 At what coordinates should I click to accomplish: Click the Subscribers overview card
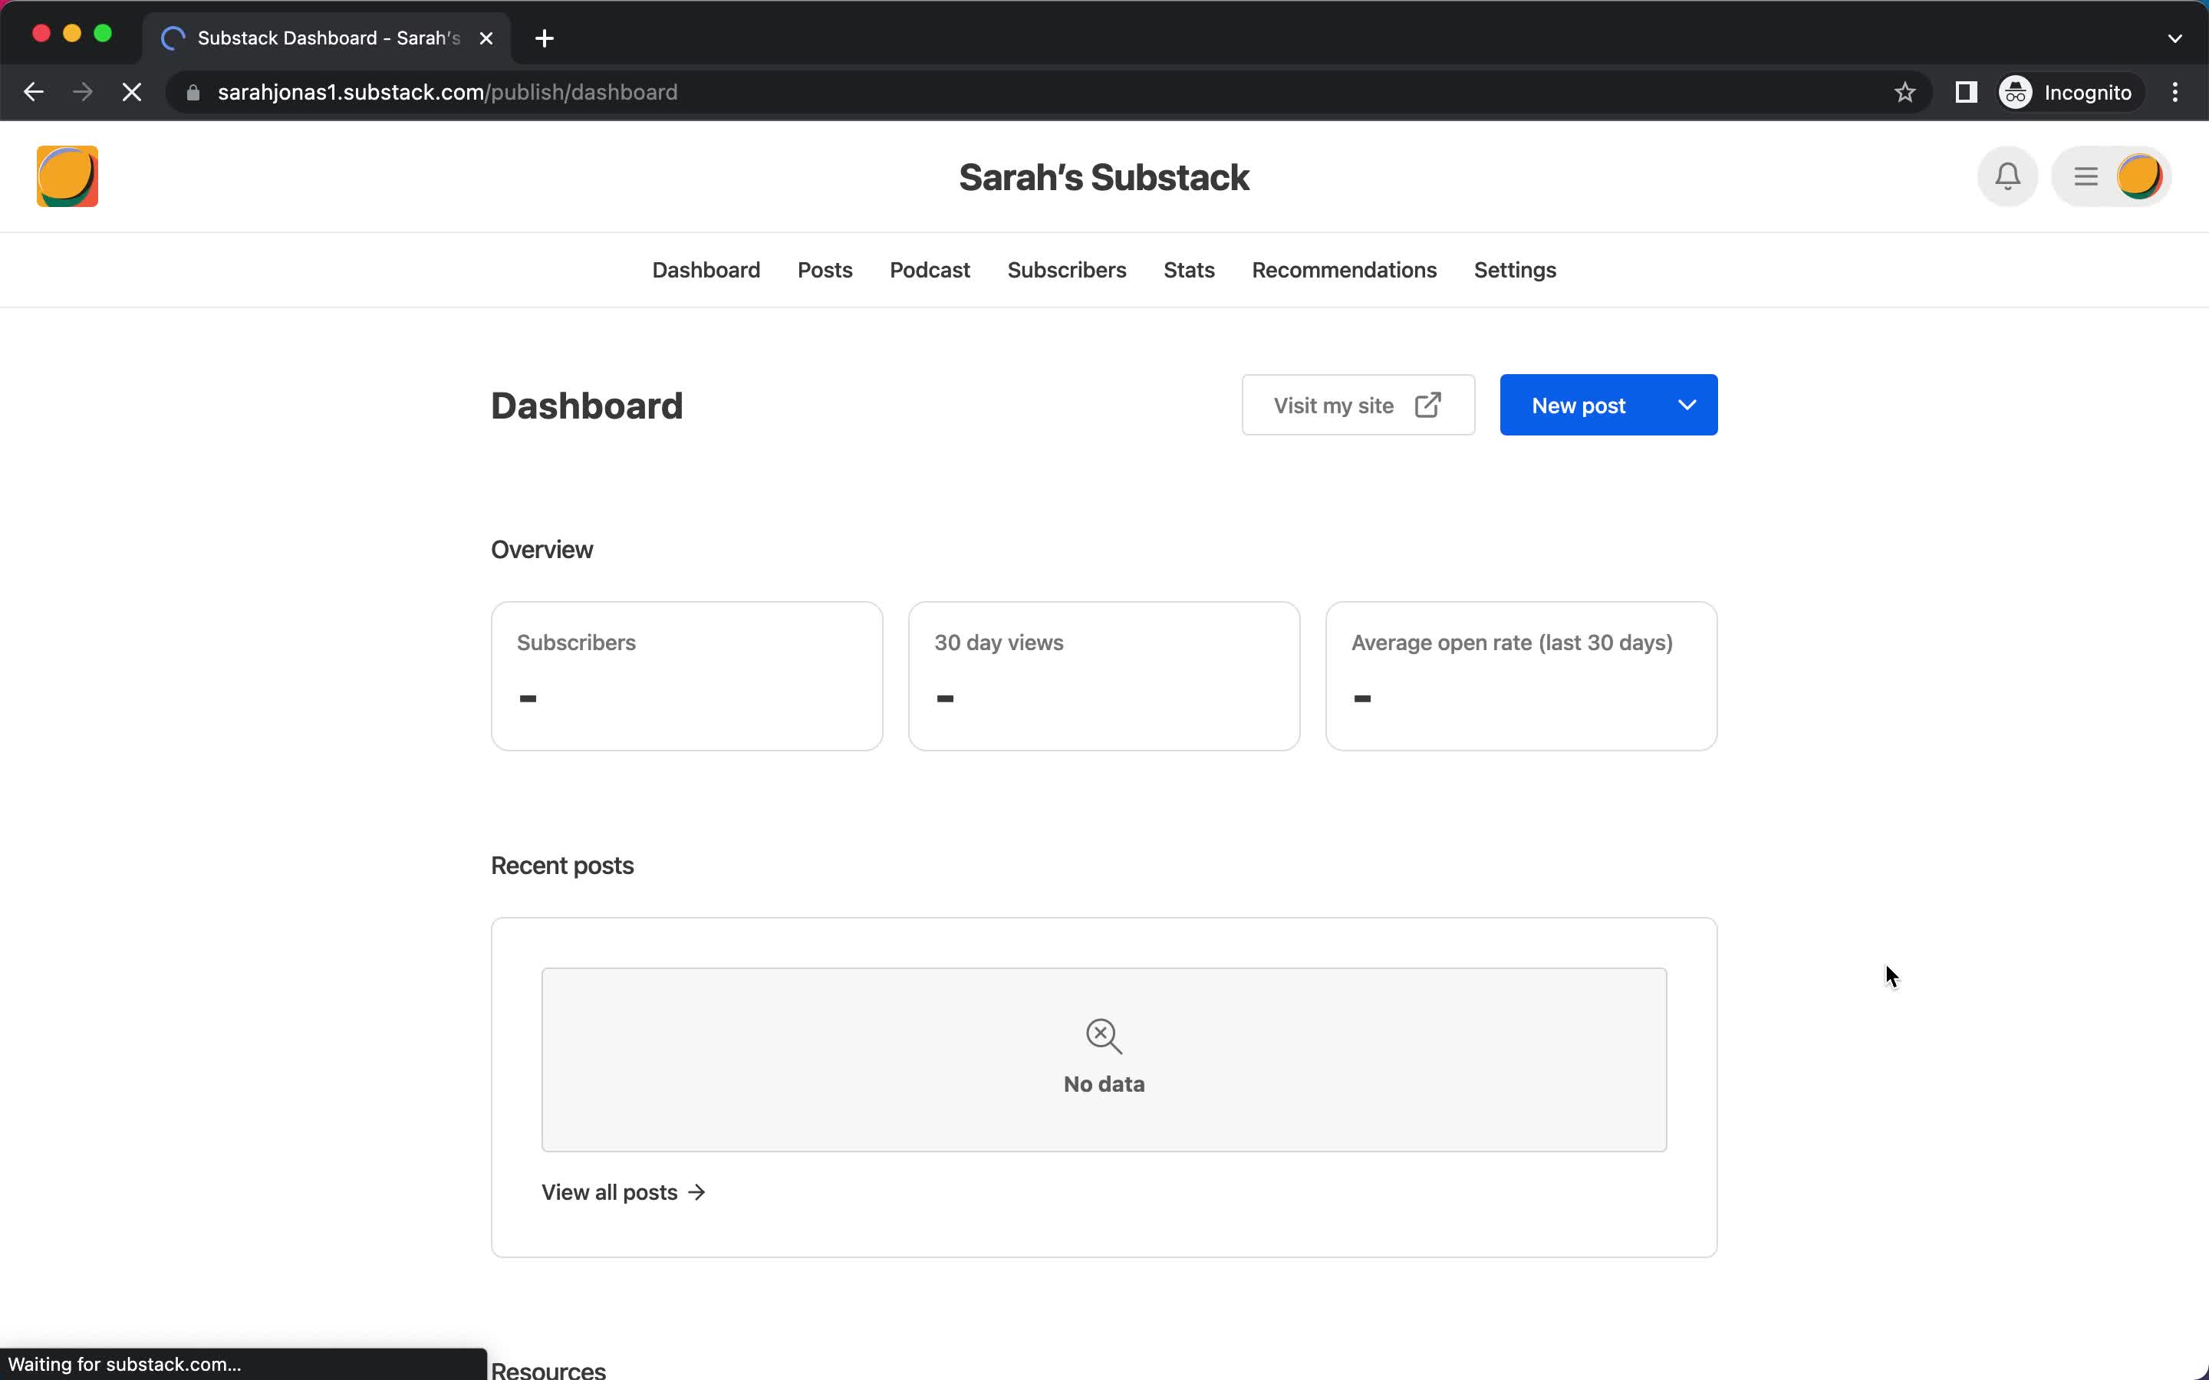pos(686,676)
